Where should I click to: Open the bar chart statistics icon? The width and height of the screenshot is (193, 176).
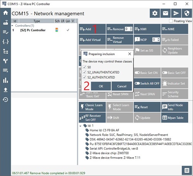coord(5,80)
